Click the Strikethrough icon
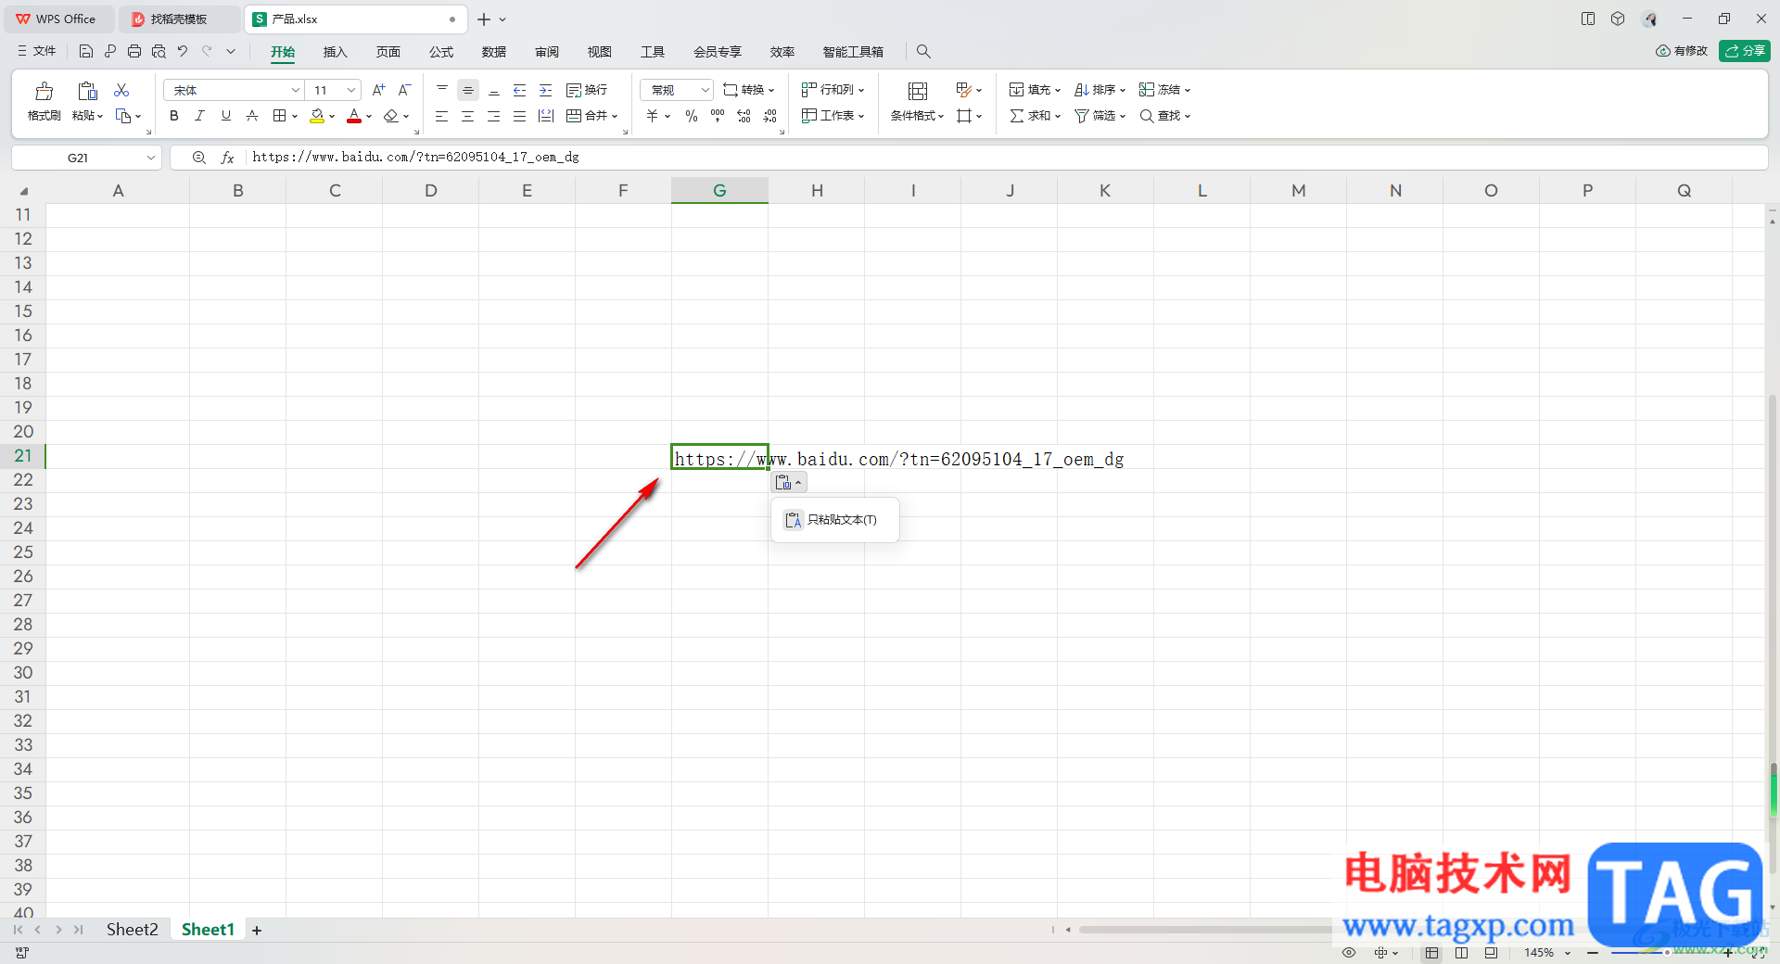Viewport: 1780px width, 964px height. (x=252, y=116)
